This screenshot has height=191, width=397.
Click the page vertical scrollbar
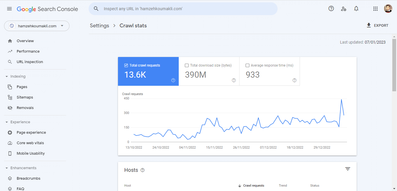394,65
